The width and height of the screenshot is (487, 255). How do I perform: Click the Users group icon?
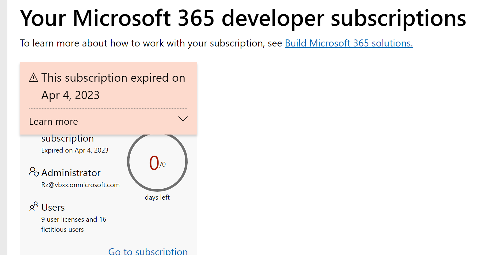pyautogui.click(x=34, y=206)
